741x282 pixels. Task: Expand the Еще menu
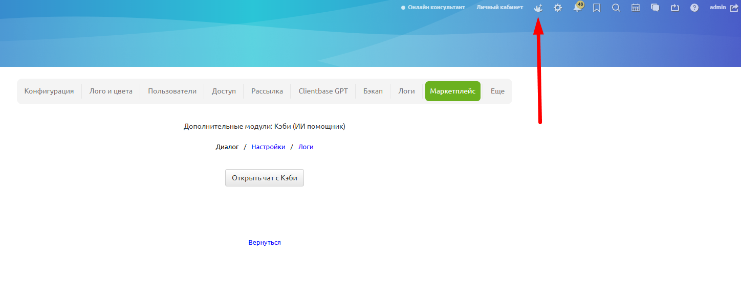pos(497,91)
